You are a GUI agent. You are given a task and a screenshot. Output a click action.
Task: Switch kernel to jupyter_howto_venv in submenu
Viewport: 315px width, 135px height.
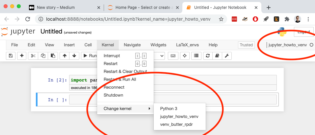(x=180, y=116)
